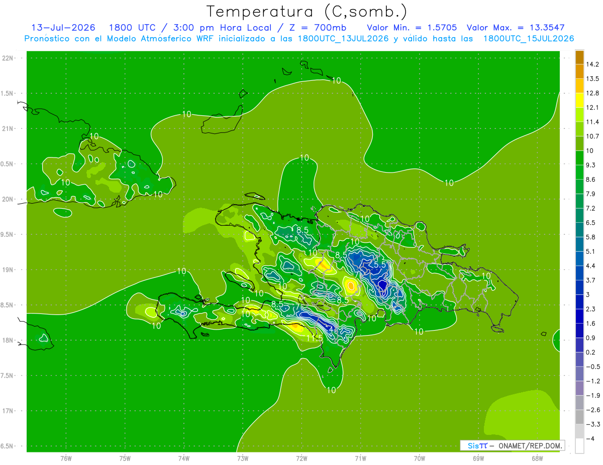Click the title "Temperatura (C,somb.)"
The width and height of the screenshot is (603, 465).
click(307, 11)
